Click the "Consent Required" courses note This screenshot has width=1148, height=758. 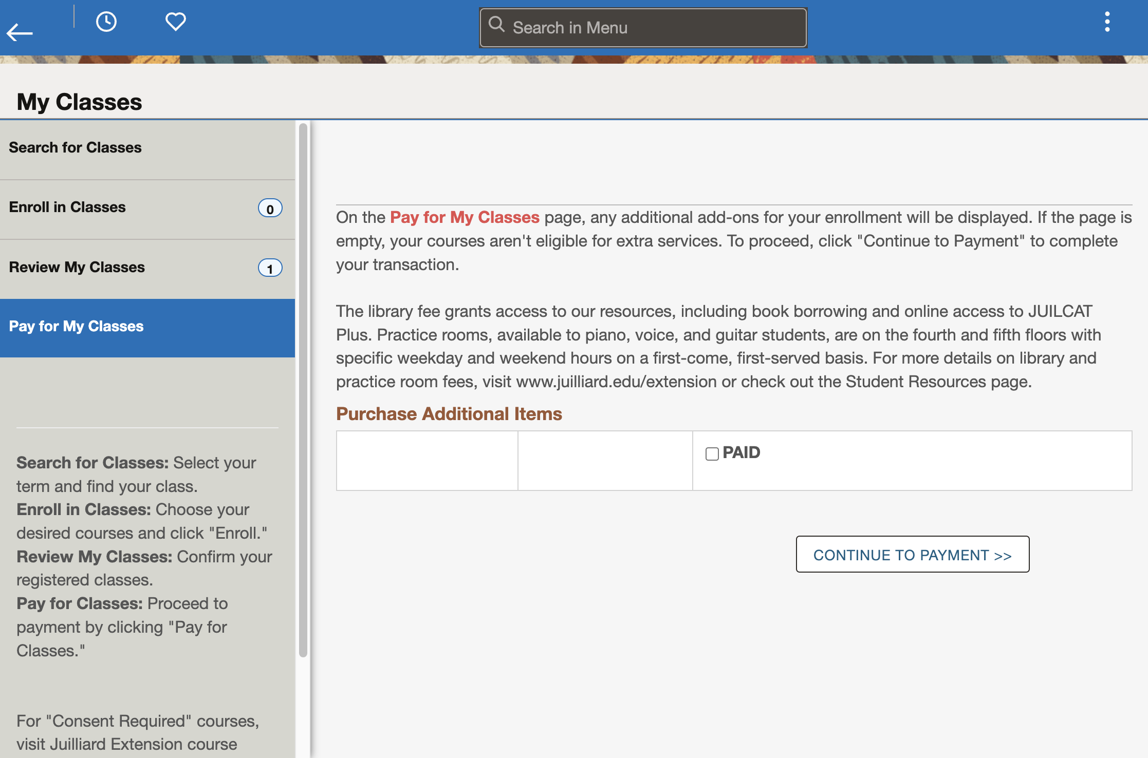pyautogui.click(x=138, y=732)
